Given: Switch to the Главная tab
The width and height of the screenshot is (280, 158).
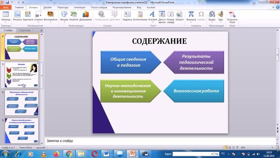Looking at the screenshot, I should 19,7.
